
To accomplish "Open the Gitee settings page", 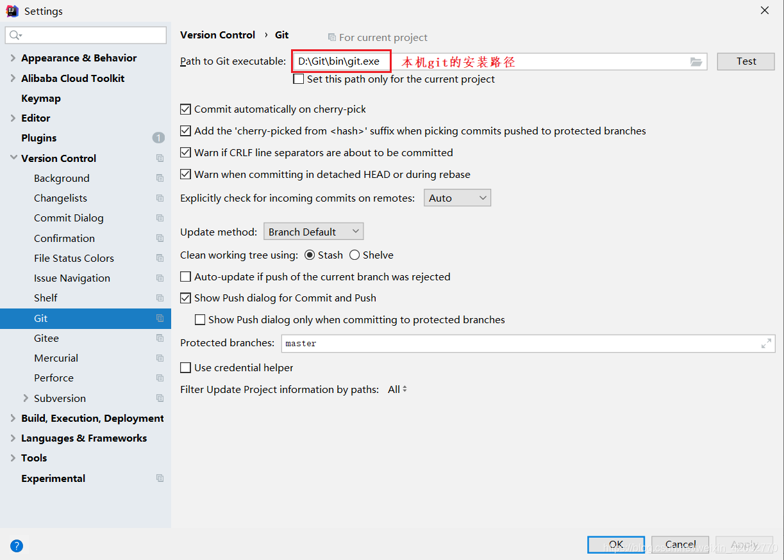I will (46, 339).
